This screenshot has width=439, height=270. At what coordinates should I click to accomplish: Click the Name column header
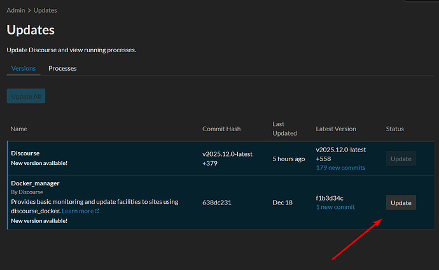coord(18,129)
